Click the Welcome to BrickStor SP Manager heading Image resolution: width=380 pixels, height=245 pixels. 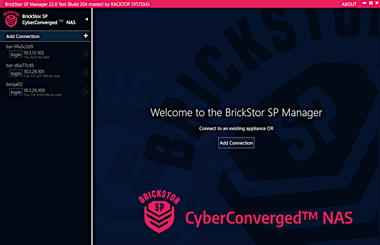click(236, 113)
